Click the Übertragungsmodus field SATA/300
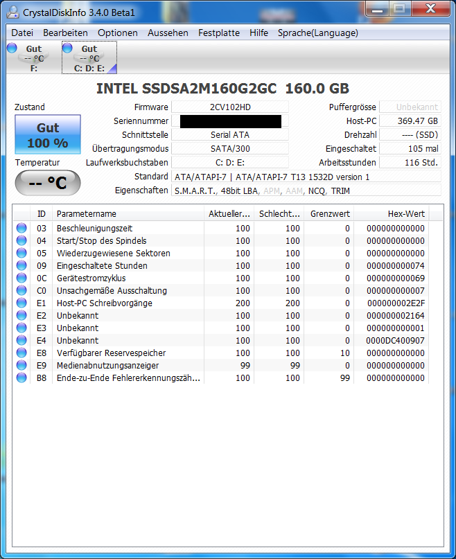The height and width of the screenshot is (559, 456). click(230, 149)
